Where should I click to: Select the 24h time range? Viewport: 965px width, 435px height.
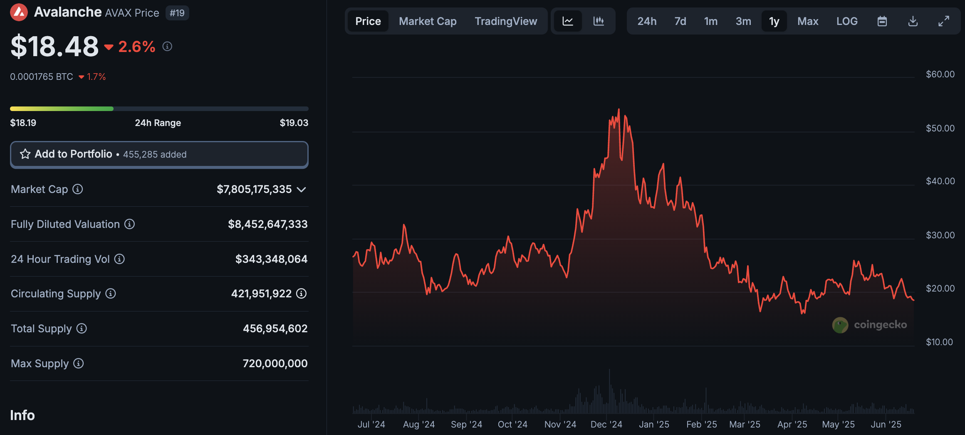[647, 21]
